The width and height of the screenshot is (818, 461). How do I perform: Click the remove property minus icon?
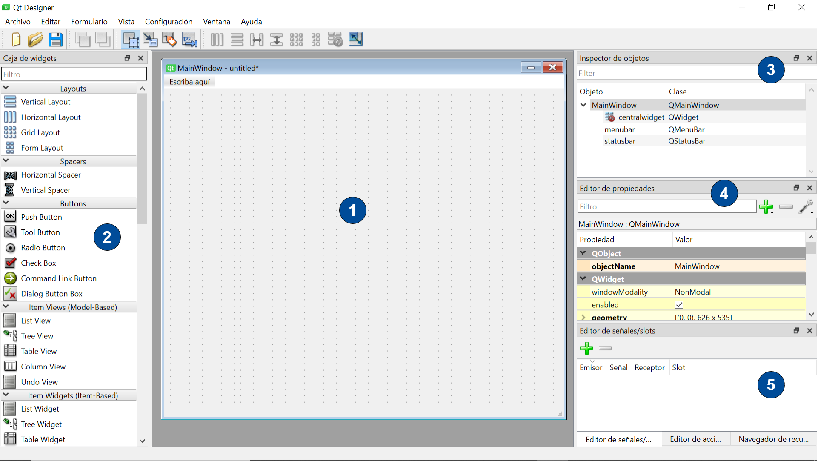coord(786,207)
